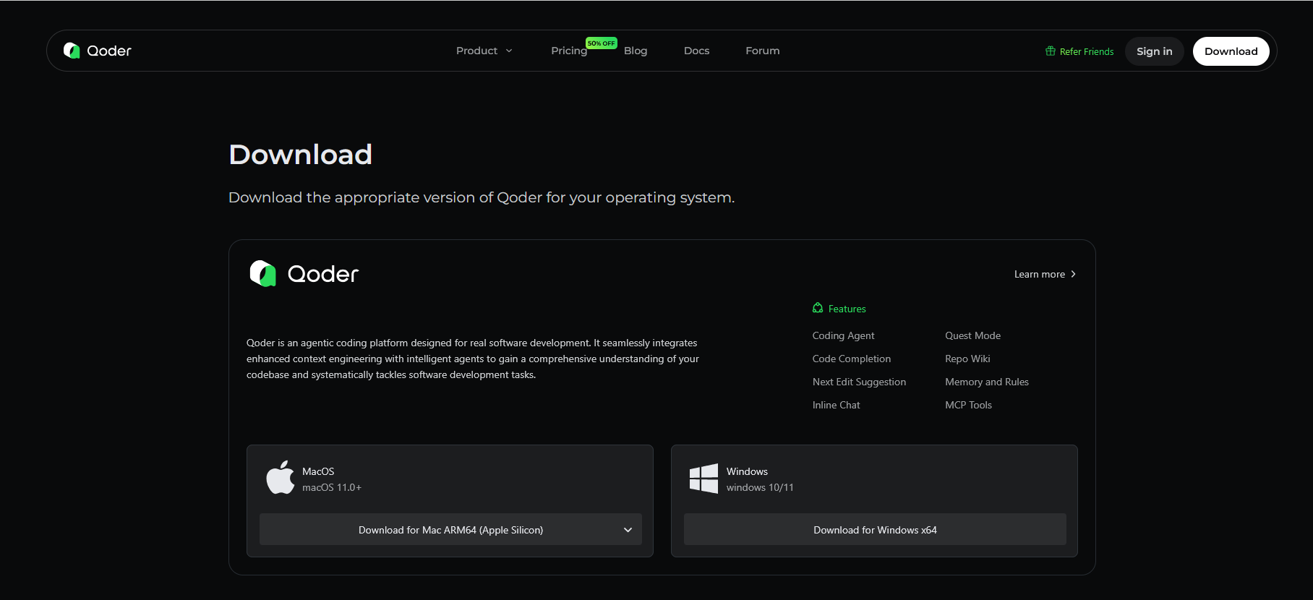1313x600 pixels.
Task: Click the white Download button in header
Action: tap(1231, 51)
